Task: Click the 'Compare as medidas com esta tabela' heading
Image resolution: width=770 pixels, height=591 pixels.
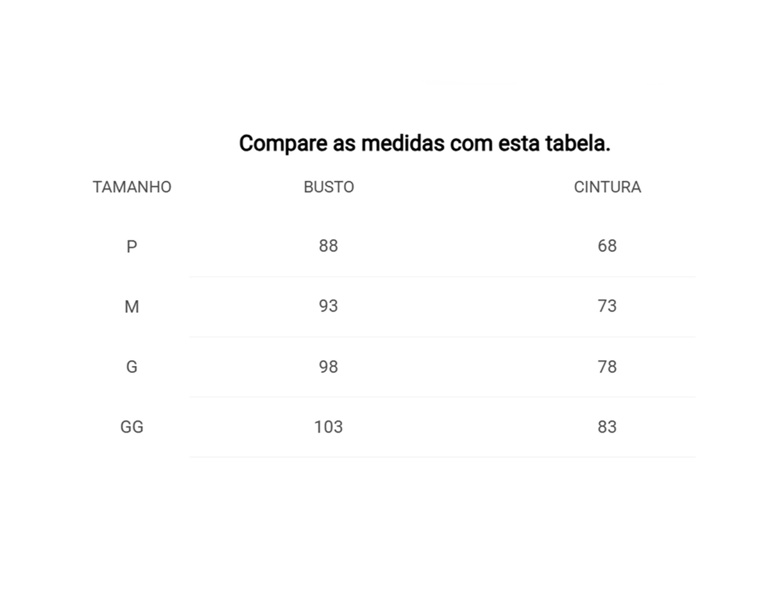Action: pos(424,144)
